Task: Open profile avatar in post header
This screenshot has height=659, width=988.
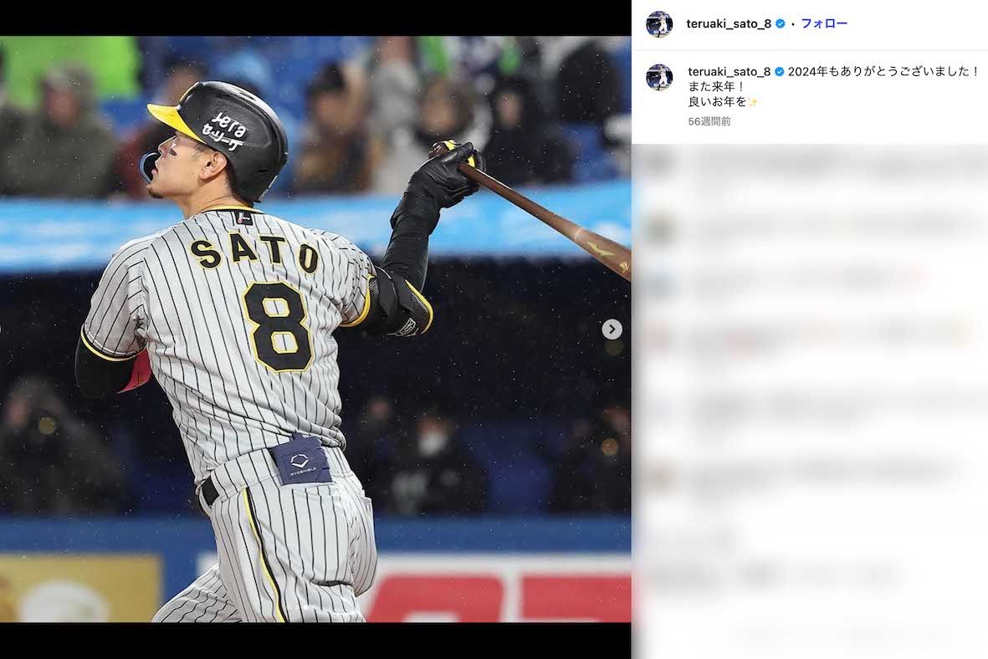Action: (x=659, y=24)
